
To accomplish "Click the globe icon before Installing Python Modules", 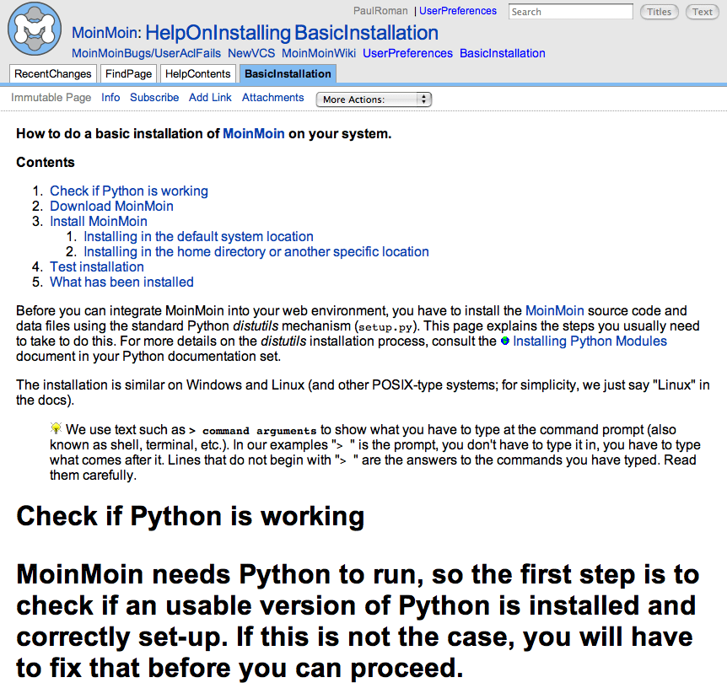I will click(505, 341).
